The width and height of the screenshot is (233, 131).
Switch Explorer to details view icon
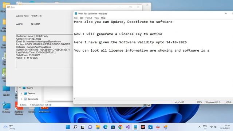coord(145,105)
